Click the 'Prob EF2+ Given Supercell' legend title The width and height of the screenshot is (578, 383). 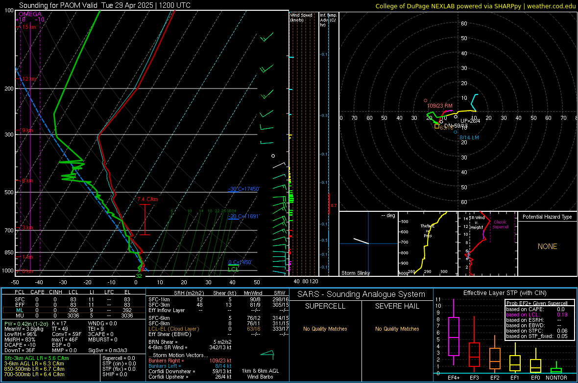click(537, 303)
